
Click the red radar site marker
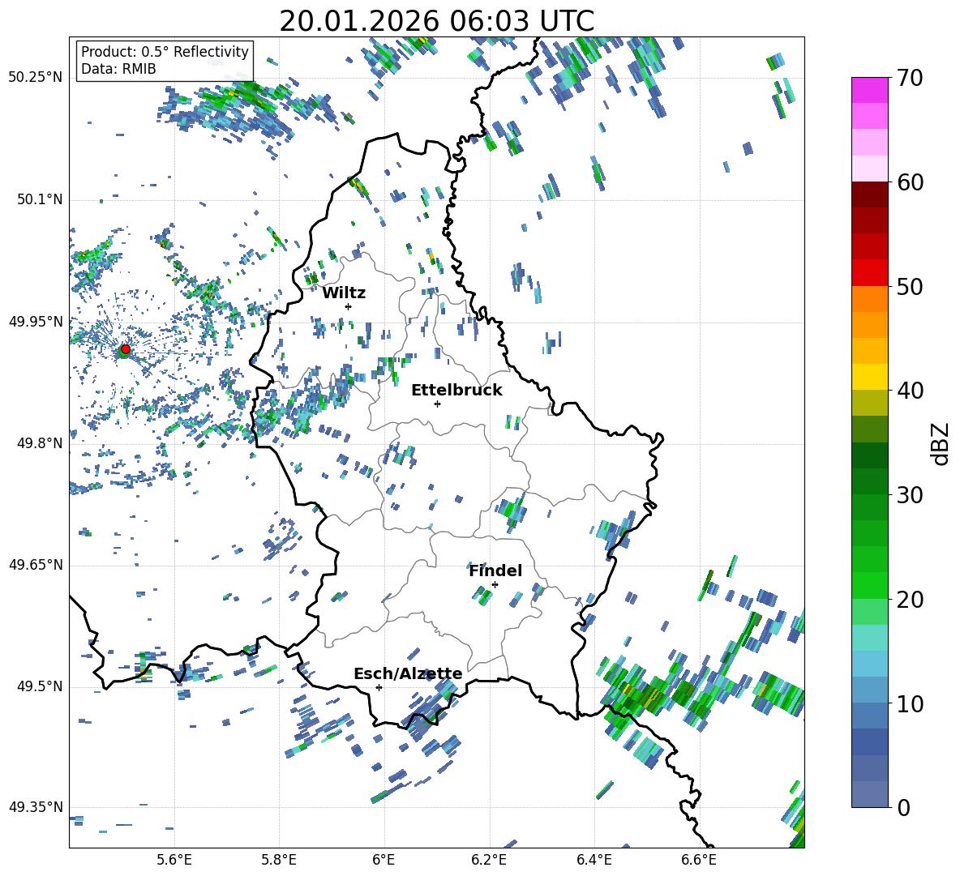[x=125, y=349]
